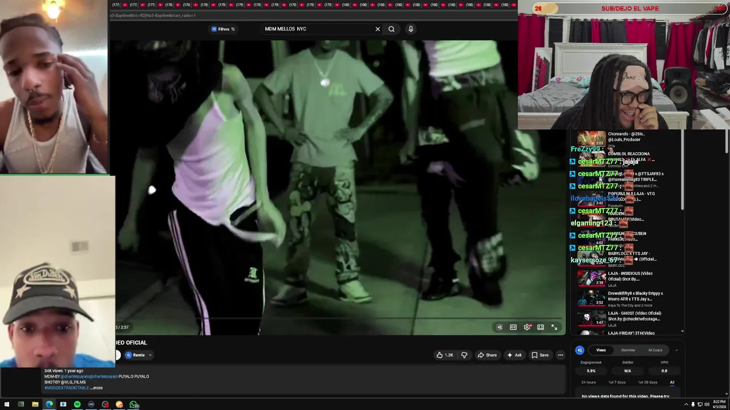
Task: Click the magnifying glass search icon
Action: click(391, 29)
